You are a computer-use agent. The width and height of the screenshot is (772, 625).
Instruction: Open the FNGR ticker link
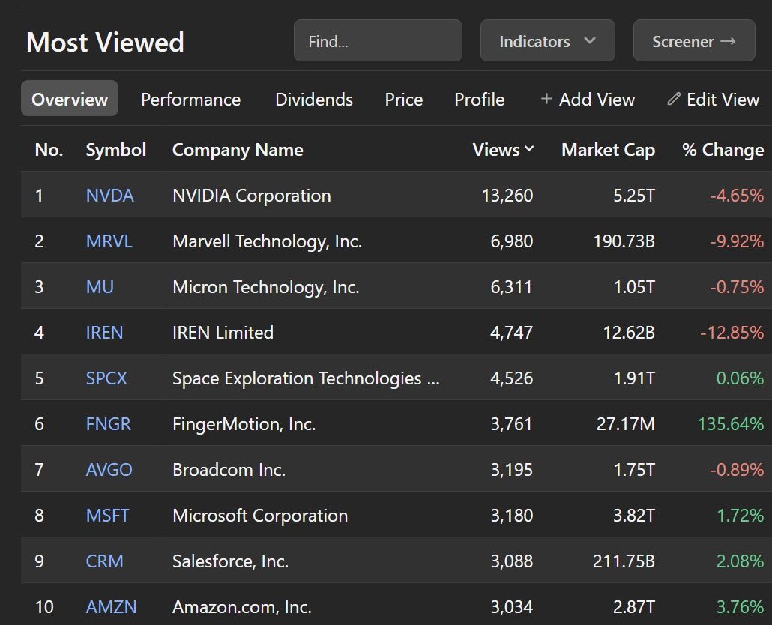pyautogui.click(x=109, y=423)
